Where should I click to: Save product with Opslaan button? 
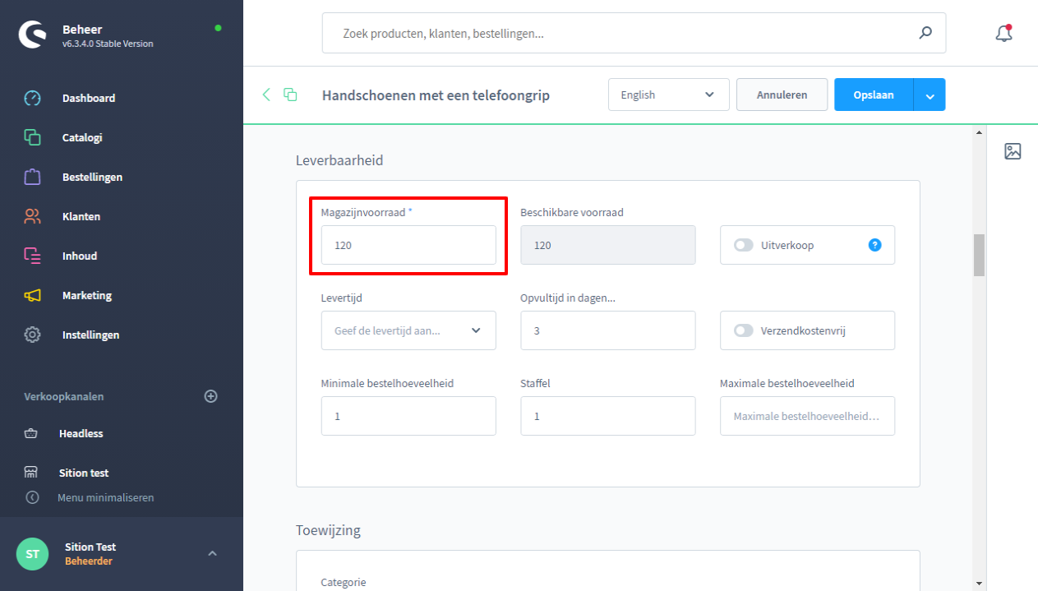coord(873,95)
